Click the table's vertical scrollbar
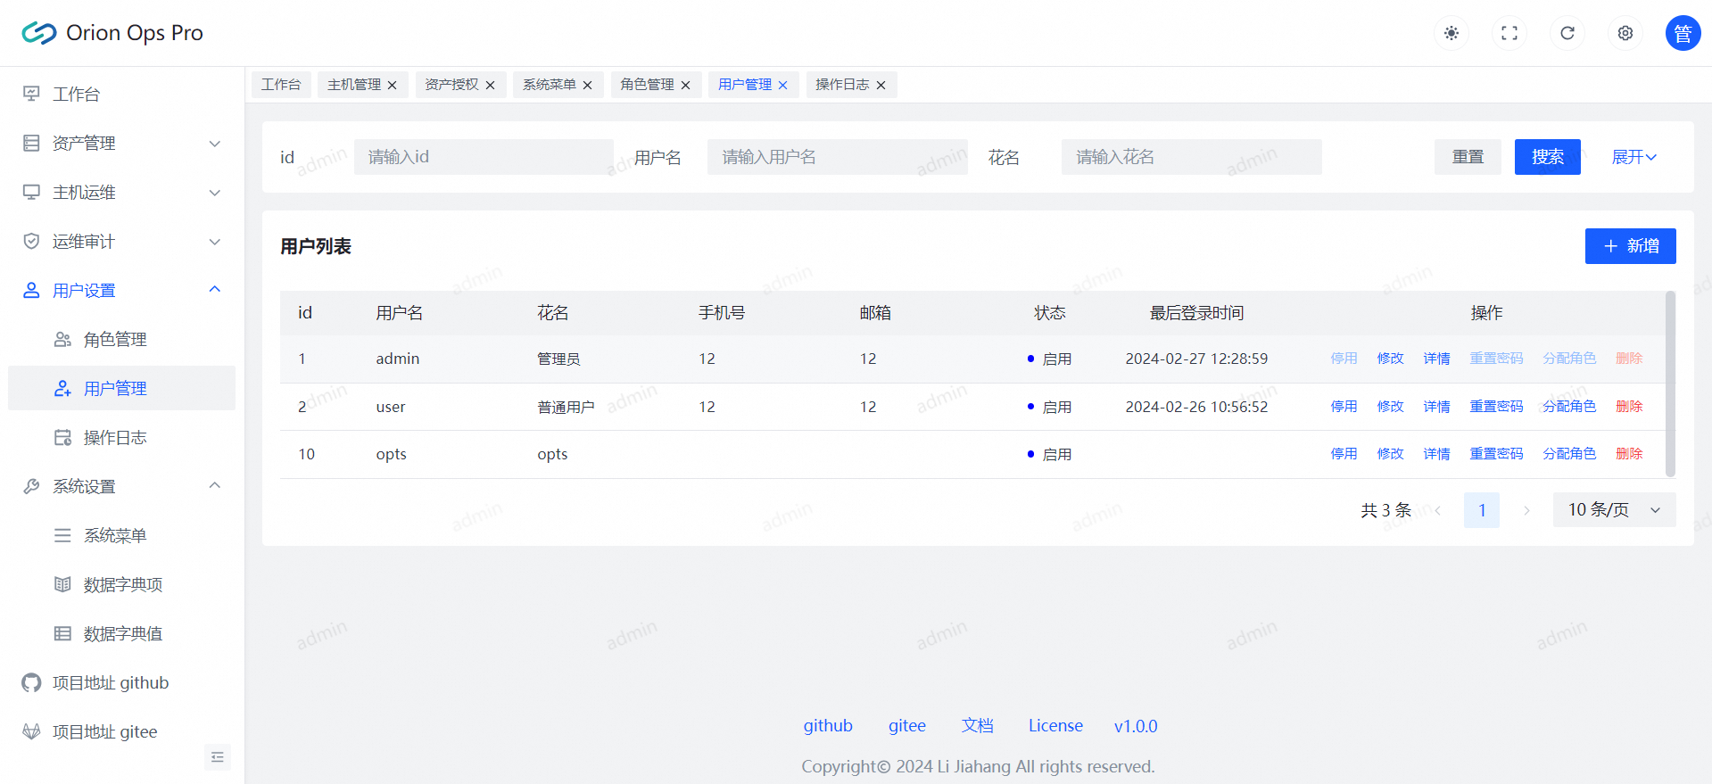 pyautogui.click(x=1670, y=384)
